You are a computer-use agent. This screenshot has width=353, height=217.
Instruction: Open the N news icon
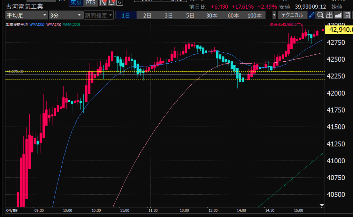(x=103, y=2)
